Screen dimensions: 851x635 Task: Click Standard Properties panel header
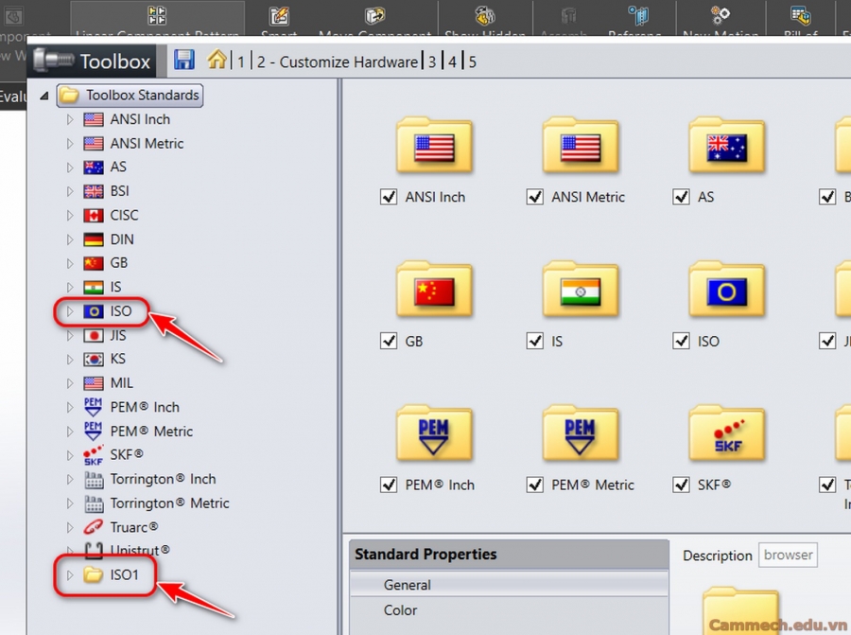coord(509,554)
